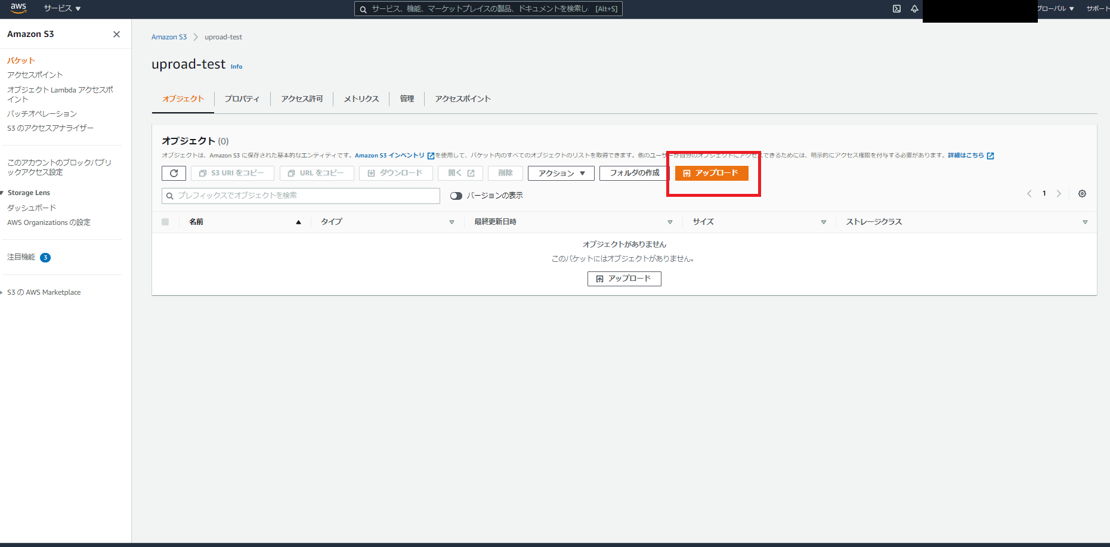
Task: Open 詳細はこちら link
Action: [966, 156]
